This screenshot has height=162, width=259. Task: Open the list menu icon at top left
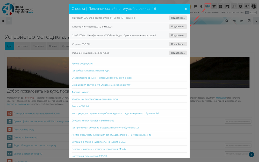[3, 21]
